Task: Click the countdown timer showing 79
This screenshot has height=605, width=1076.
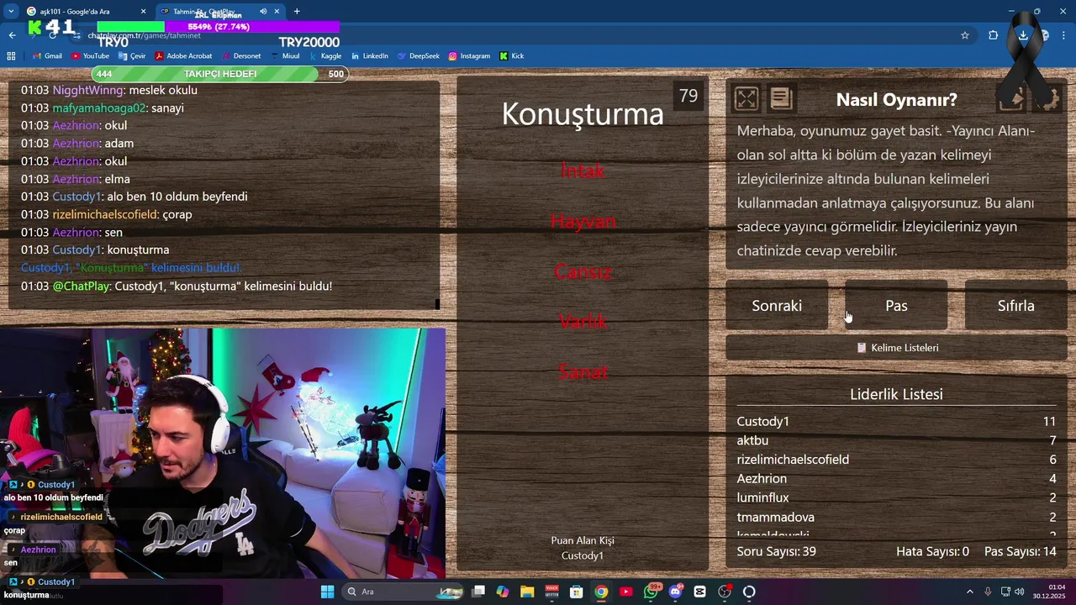Action: (x=688, y=96)
